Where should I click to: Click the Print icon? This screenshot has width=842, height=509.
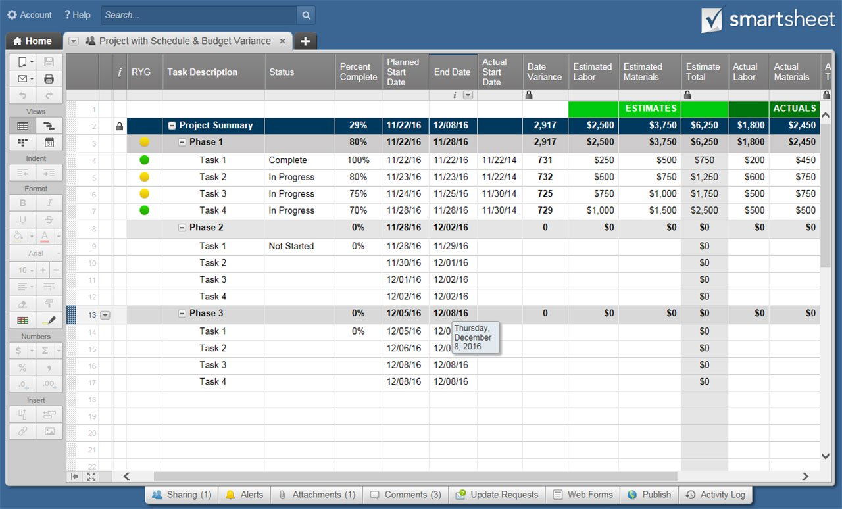(x=49, y=79)
